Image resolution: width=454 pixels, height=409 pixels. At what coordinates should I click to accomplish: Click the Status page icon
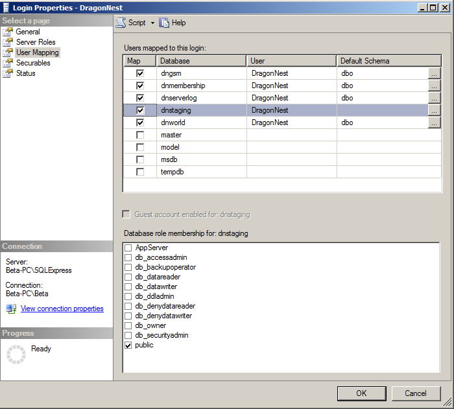coord(8,73)
